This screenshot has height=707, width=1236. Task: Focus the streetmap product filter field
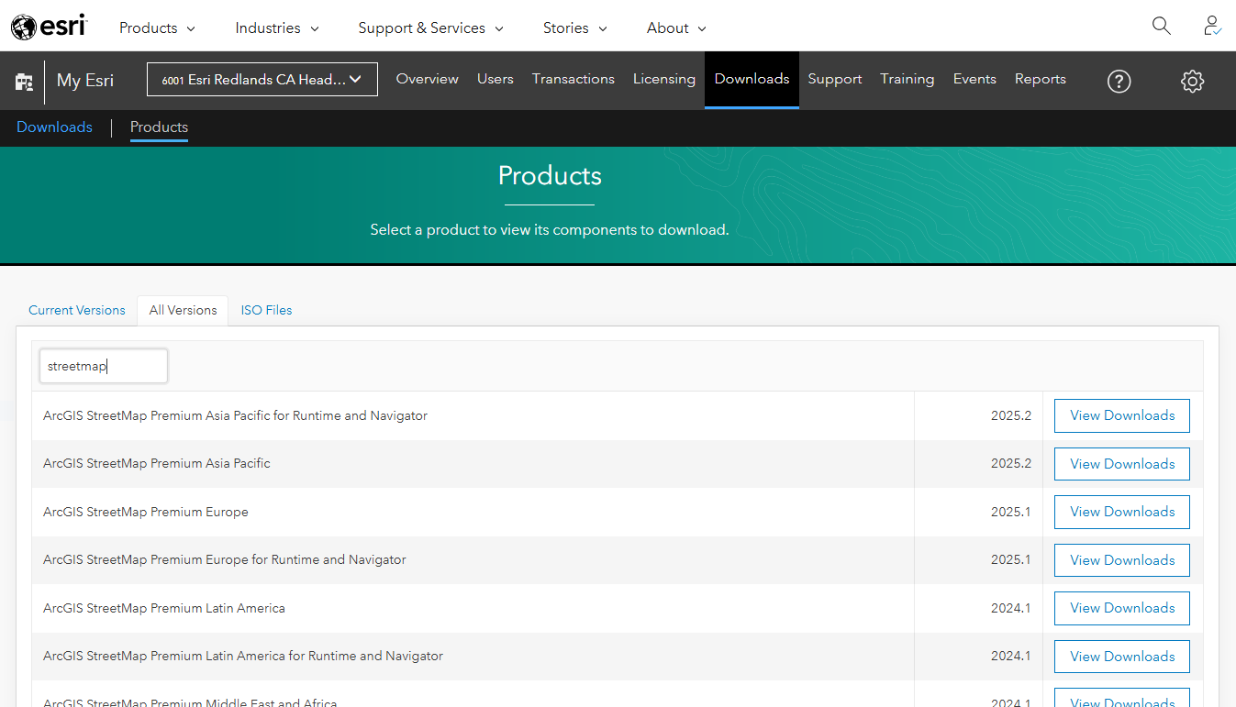pos(104,366)
